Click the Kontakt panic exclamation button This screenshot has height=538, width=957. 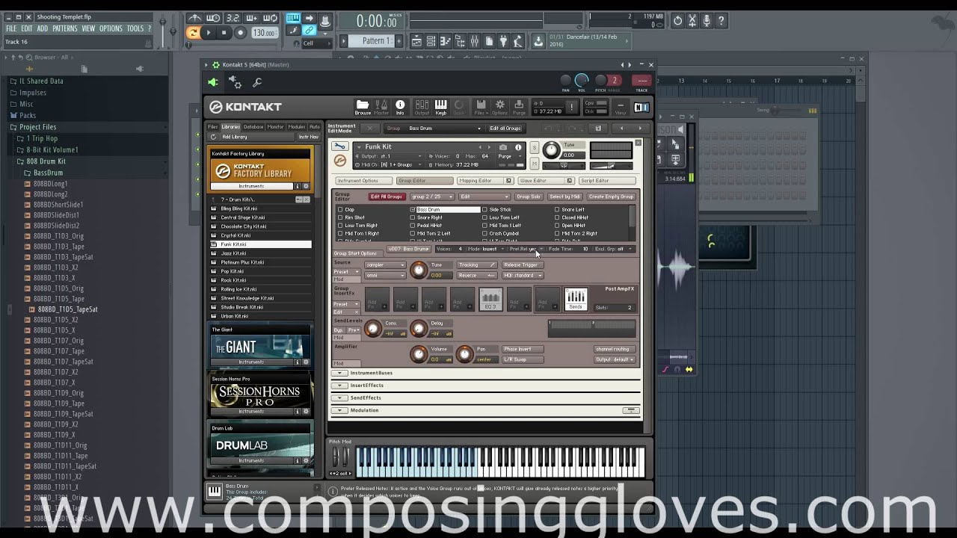571,108
